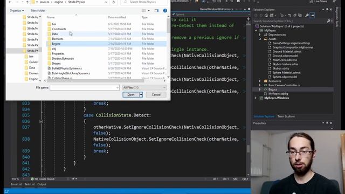Screen dimensions: 345x194
Task: Change the view layout icon in dialog
Action: [x=144, y=11]
